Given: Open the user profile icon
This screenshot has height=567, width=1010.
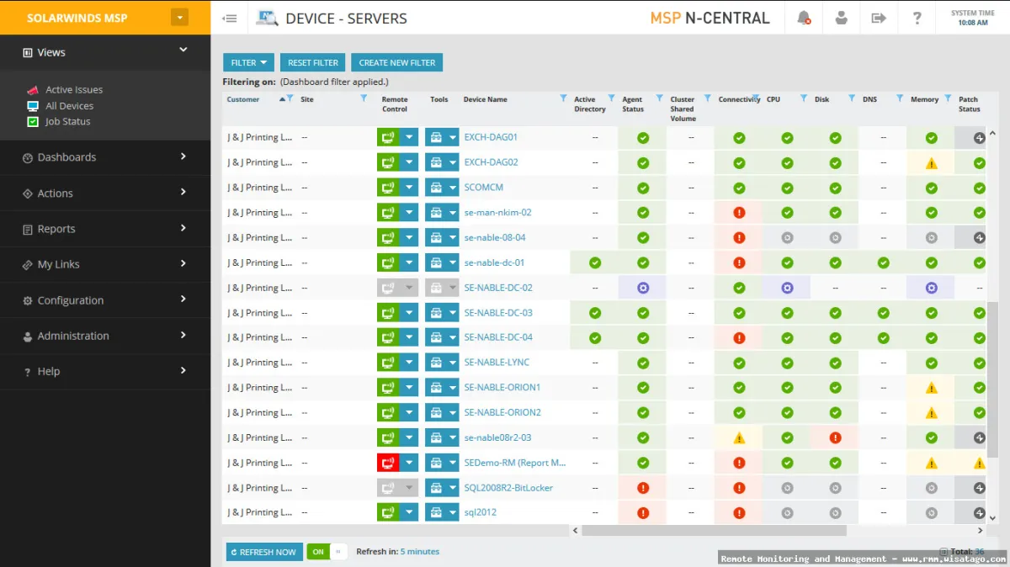Looking at the screenshot, I should coord(841,18).
